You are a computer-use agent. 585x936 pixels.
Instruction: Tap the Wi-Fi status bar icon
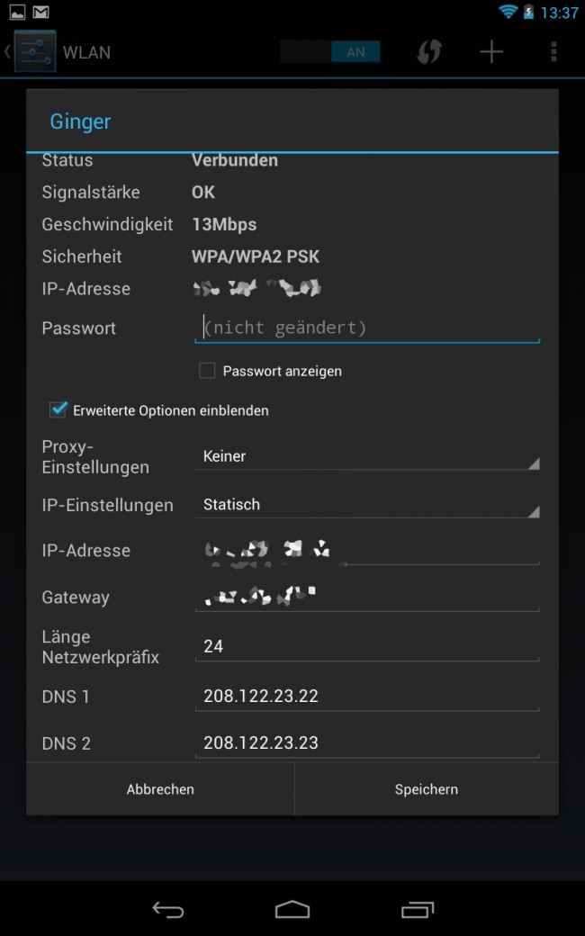click(508, 13)
